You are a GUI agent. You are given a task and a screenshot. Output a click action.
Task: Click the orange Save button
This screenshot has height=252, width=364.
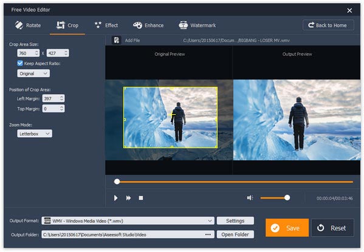pyautogui.click(x=287, y=228)
